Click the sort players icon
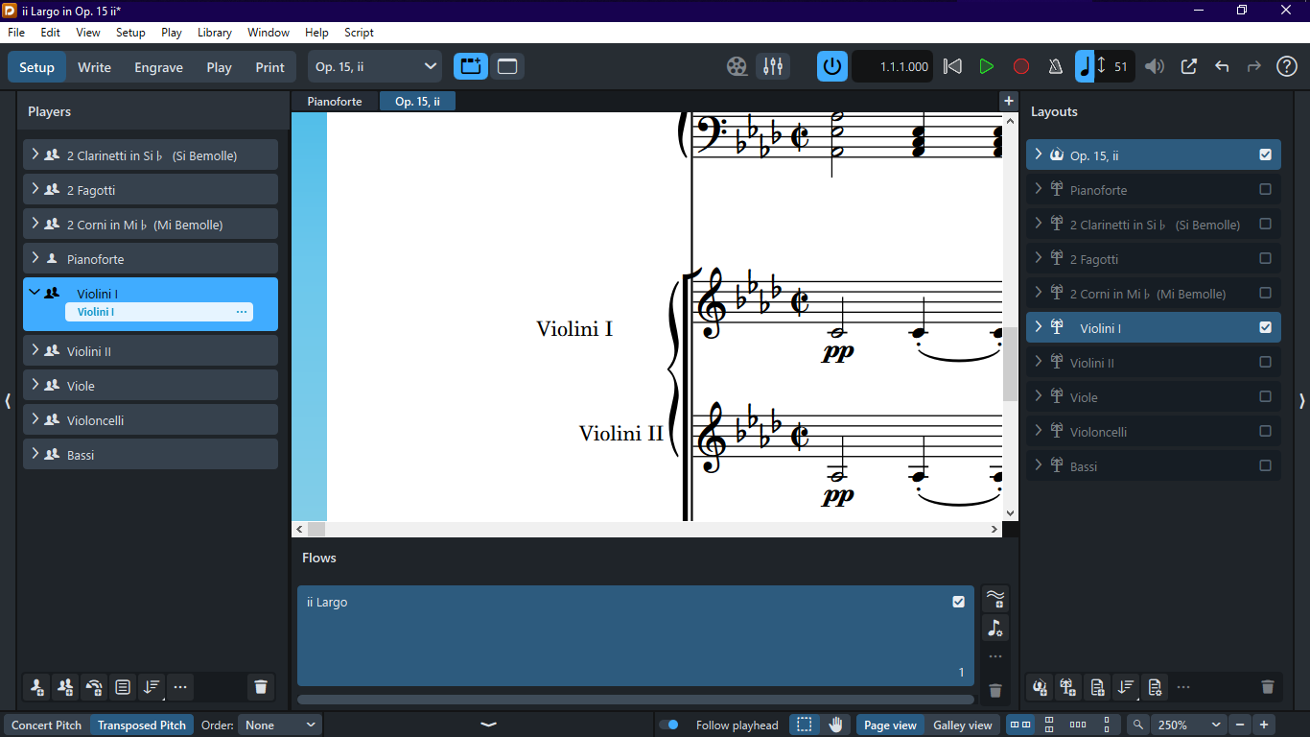1310x737 pixels. pos(152,686)
